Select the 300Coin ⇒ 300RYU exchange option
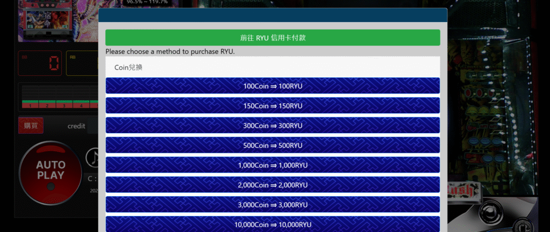The width and height of the screenshot is (550, 232). pos(272,126)
